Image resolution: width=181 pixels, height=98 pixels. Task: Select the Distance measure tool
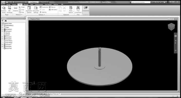tap(16, 9)
